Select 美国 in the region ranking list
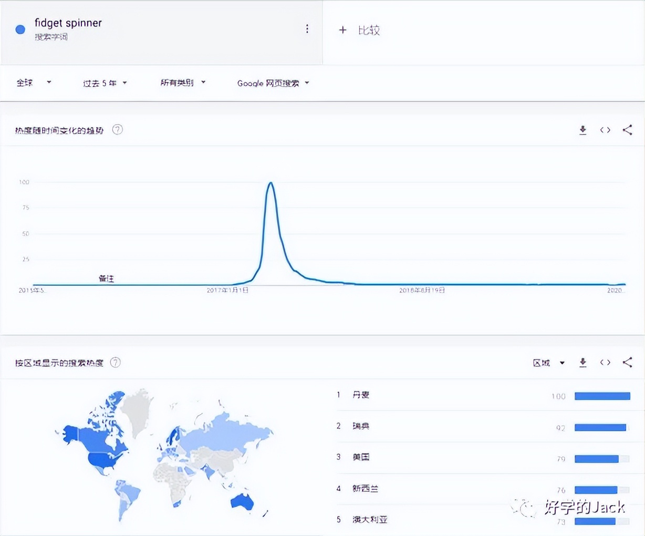Screen dimensions: 645x536 (x=361, y=457)
